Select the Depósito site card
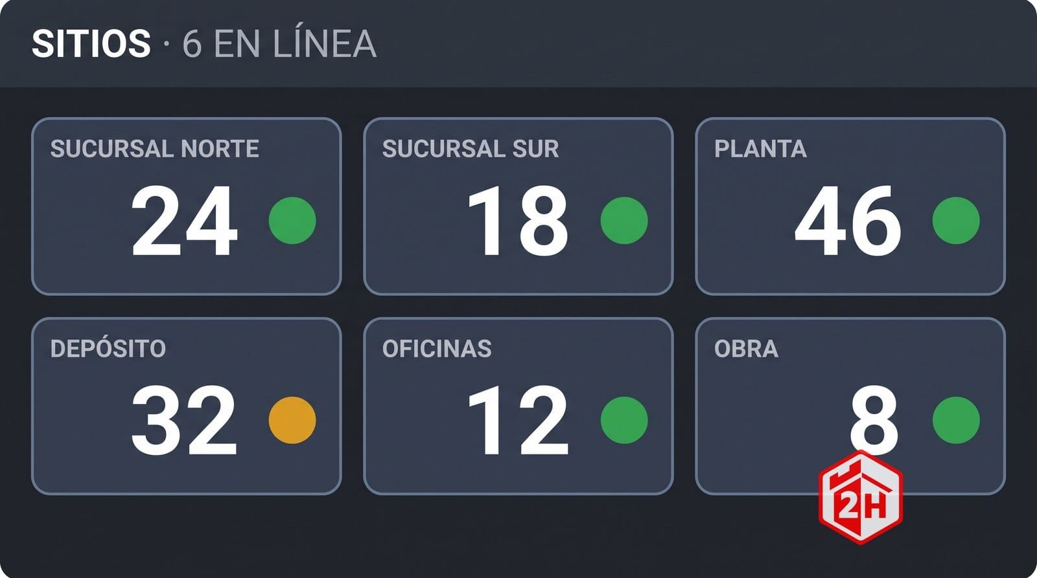Screen dimensions: 1037x578 (187, 406)
